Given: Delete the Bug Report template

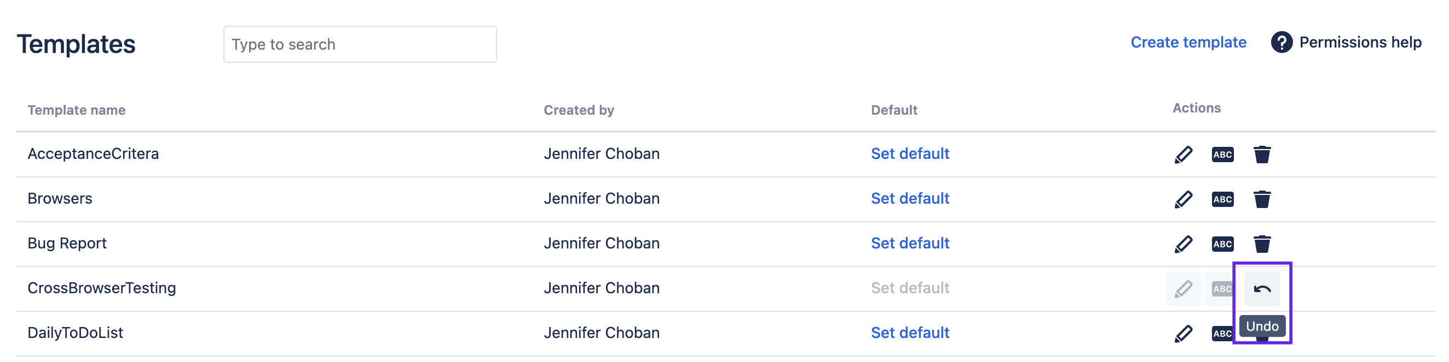Looking at the screenshot, I should (x=1262, y=244).
